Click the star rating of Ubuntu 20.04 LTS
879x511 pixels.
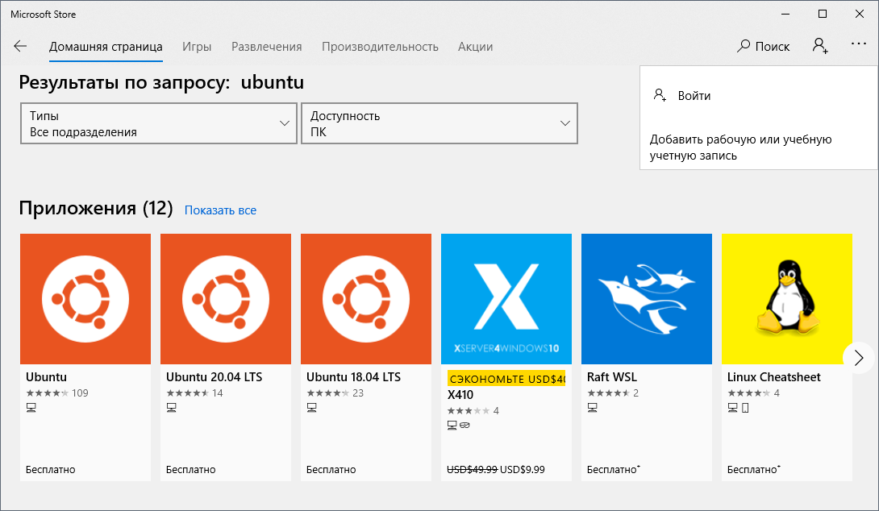point(188,393)
